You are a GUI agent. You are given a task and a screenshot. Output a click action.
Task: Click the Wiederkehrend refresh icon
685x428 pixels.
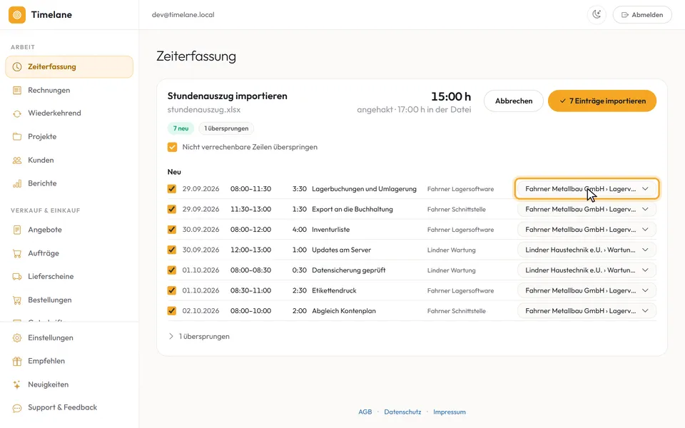click(x=17, y=113)
